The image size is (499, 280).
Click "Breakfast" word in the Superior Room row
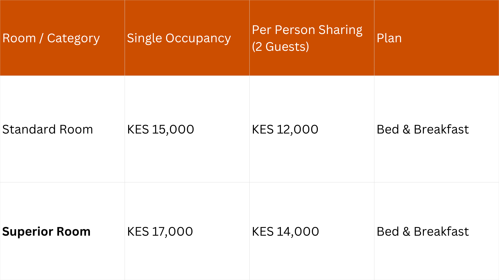click(441, 232)
